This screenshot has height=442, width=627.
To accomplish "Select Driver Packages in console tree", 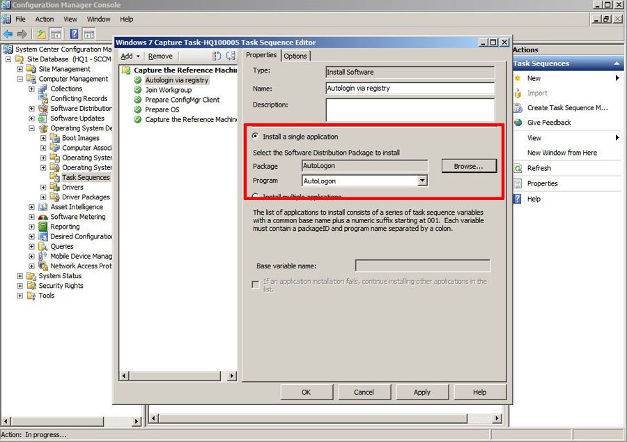I will [86, 197].
